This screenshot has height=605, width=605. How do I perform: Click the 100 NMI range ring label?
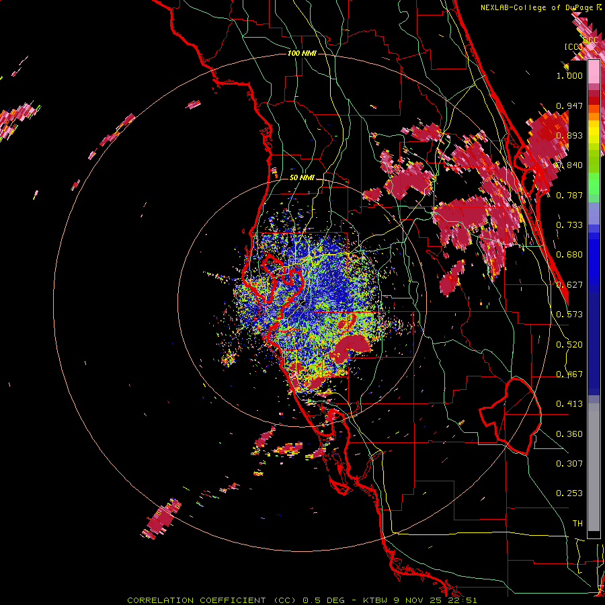point(302,53)
